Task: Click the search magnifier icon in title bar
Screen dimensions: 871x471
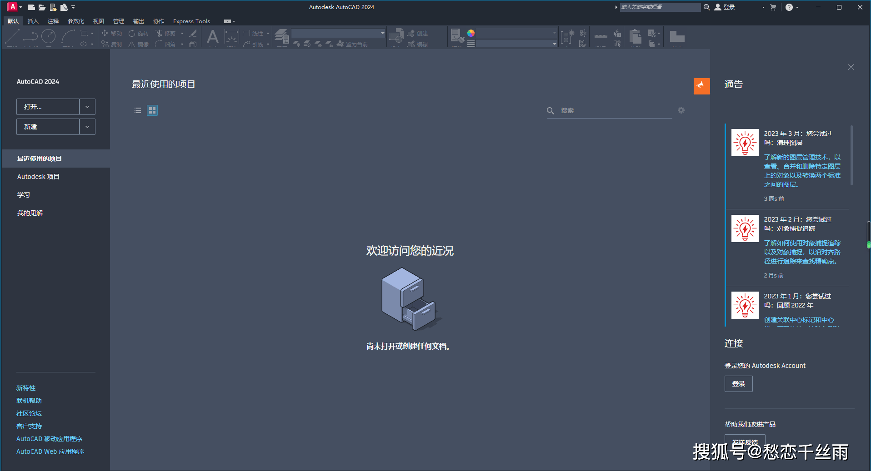Action: [x=706, y=7]
